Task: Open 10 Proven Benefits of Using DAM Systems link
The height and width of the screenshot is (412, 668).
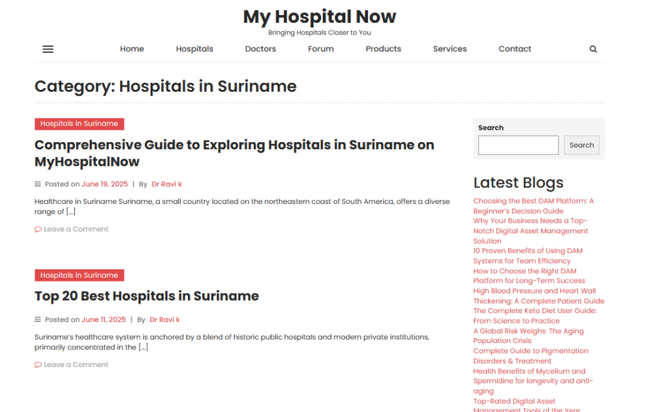Action: pos(528,256)
